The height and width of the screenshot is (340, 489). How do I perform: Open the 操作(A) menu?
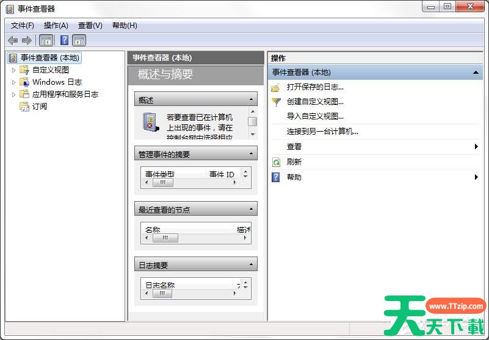(x=56, y=26)
